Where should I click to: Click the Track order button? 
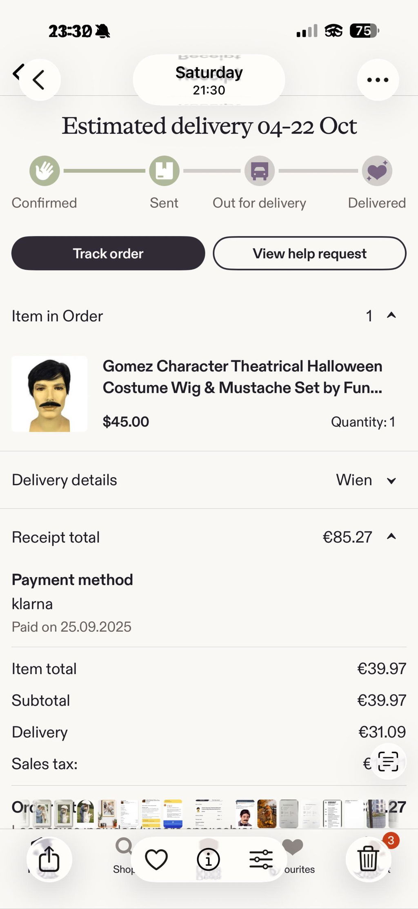pos(108,253)
